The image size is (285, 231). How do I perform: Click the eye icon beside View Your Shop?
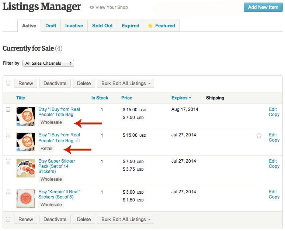click(92, 7)
